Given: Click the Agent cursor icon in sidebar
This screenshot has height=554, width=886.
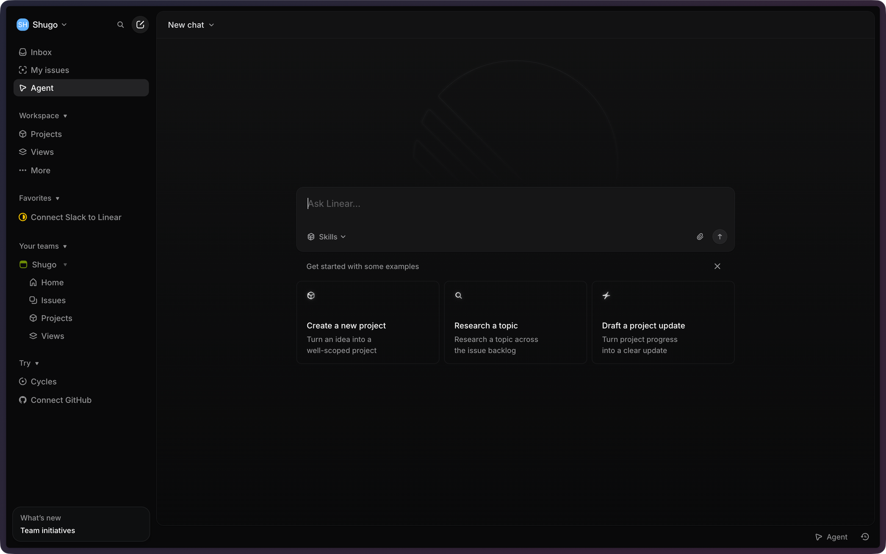Looking at the screenshot, I should pos(23,88).
